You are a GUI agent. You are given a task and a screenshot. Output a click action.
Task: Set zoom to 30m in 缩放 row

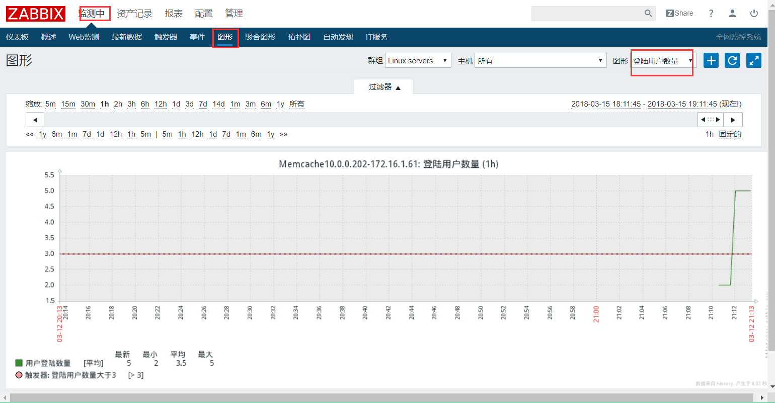point(88,104)
